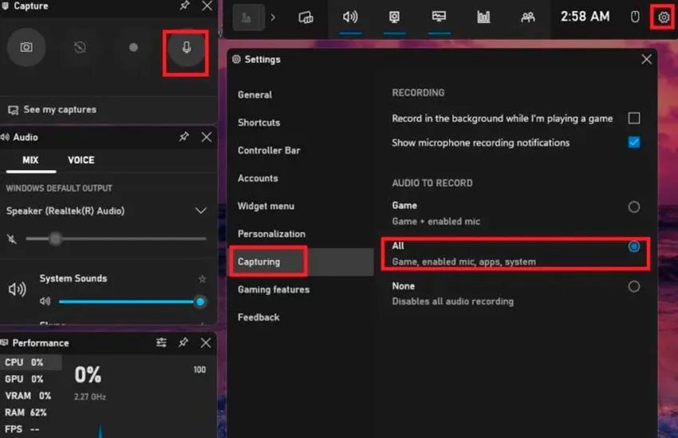Select the Game audio radio button
Viewport: 678px width, 438px height.
click(x=634, y=207)
